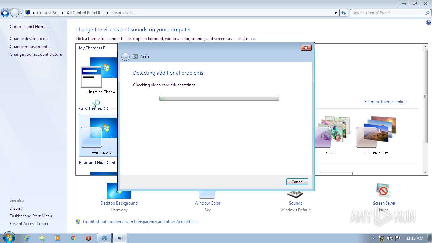The width and height of the screenshot is (432, 243).
Task: Switch to Aero troubleshooter taskbar button
Action: [120, 238]
